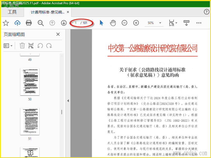Delete selected page with trash icon
This screenshot has height=158, width=211.
[x=22, y=46]
